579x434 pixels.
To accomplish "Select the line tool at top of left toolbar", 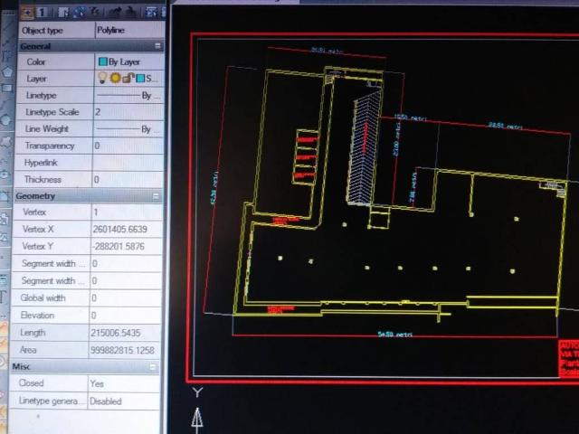I will coord(7,30).
